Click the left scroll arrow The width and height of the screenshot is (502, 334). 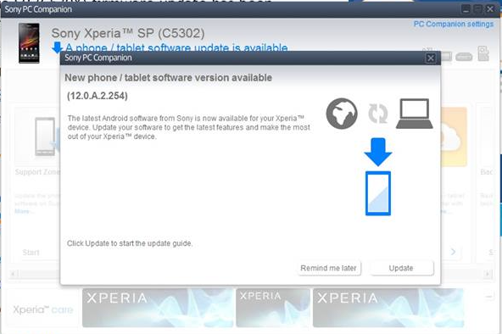coord(13,274)
